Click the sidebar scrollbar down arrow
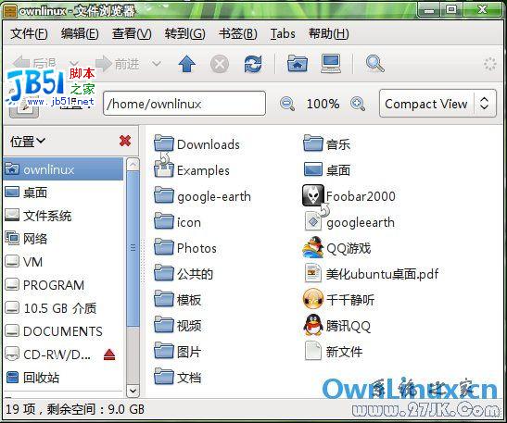507x423 pixels. tap(133, 391)
